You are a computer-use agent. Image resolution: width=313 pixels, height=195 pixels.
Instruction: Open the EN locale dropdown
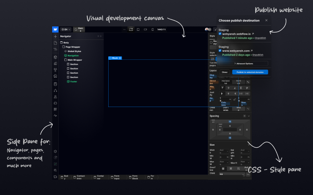tap(66, 29)
